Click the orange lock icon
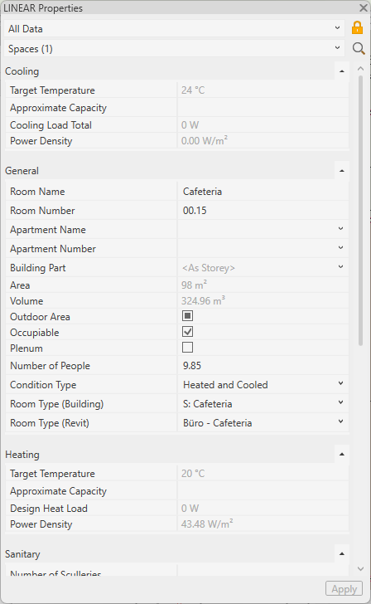Viewport: 371px width, 604px height. (357, 28)
